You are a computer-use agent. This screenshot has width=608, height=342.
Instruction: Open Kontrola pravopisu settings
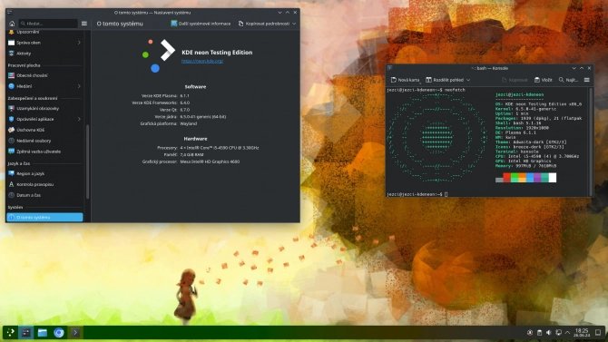[x=44, y=184]
